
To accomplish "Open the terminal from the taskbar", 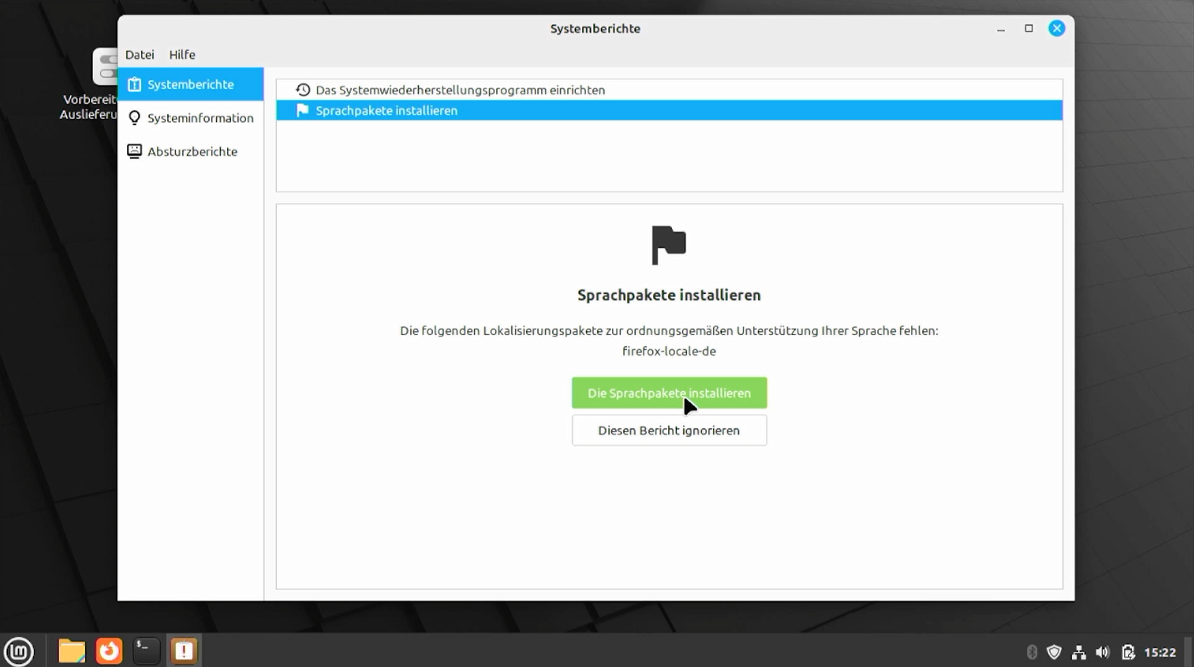I will (x=146, y=651).
